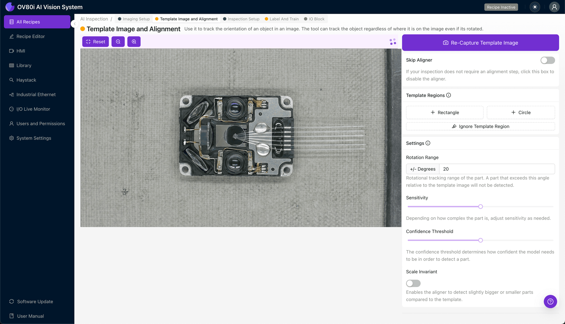
Task: Toggle the light/dark theme sun icon
Action: 535,7
